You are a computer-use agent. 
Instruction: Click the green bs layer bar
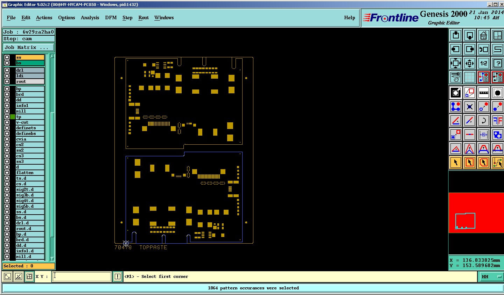[x=30, y=63]
